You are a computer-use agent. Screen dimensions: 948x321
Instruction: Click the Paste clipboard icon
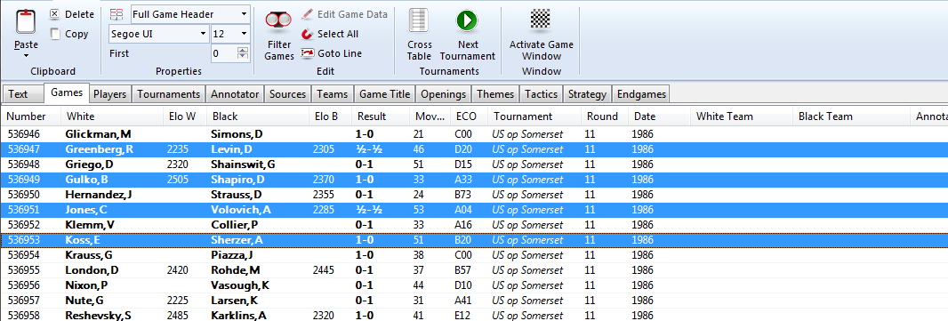click(x=26, y=21)
